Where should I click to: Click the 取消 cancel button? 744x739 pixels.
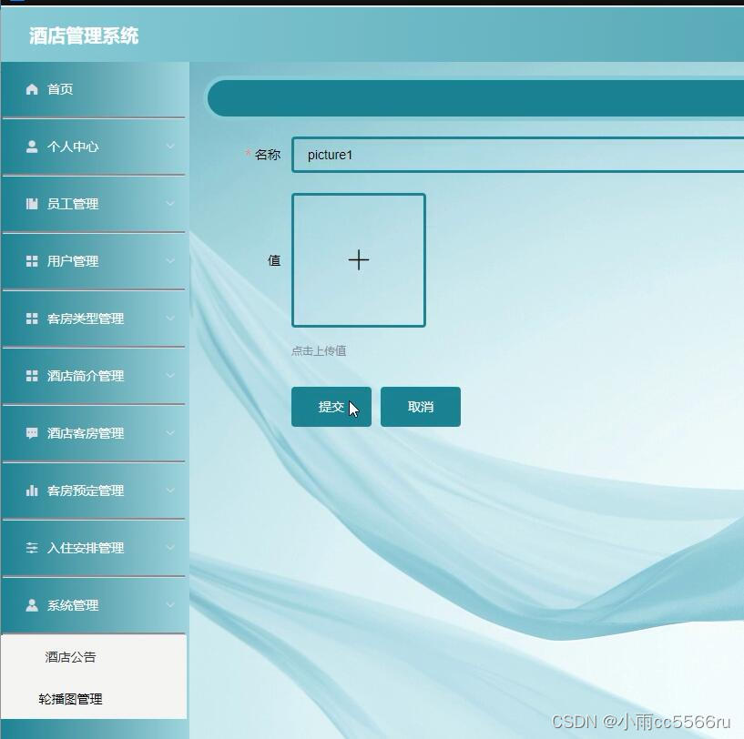pyautogui.click(x=421, y=407)
